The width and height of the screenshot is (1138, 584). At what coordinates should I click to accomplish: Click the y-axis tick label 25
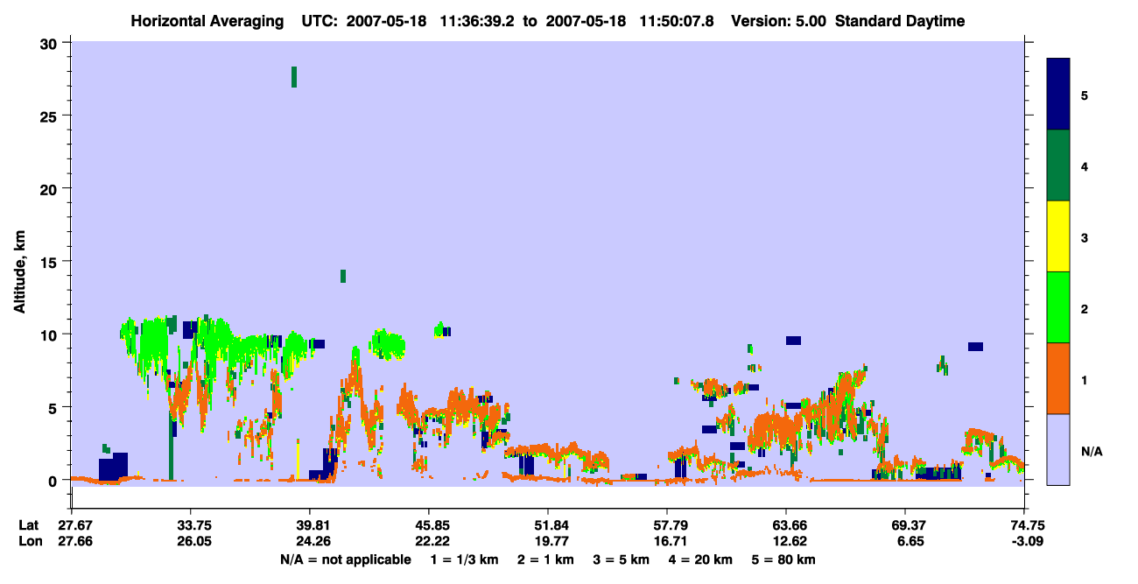tap(51, 116)
